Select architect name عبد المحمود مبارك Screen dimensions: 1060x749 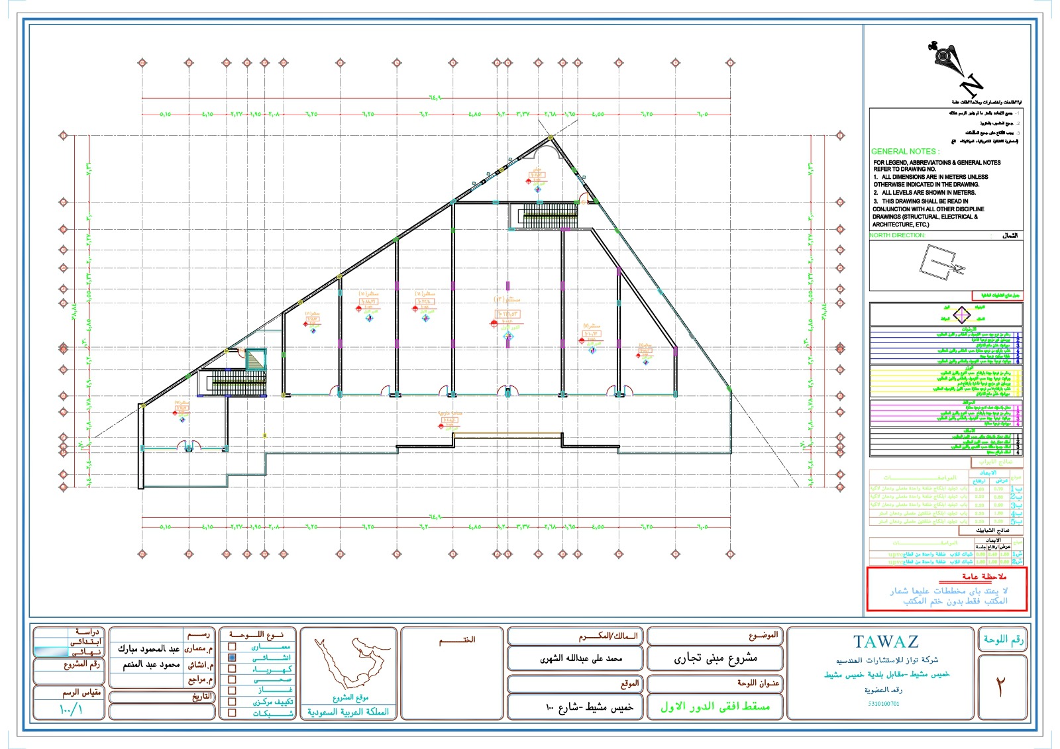[149, 648]
